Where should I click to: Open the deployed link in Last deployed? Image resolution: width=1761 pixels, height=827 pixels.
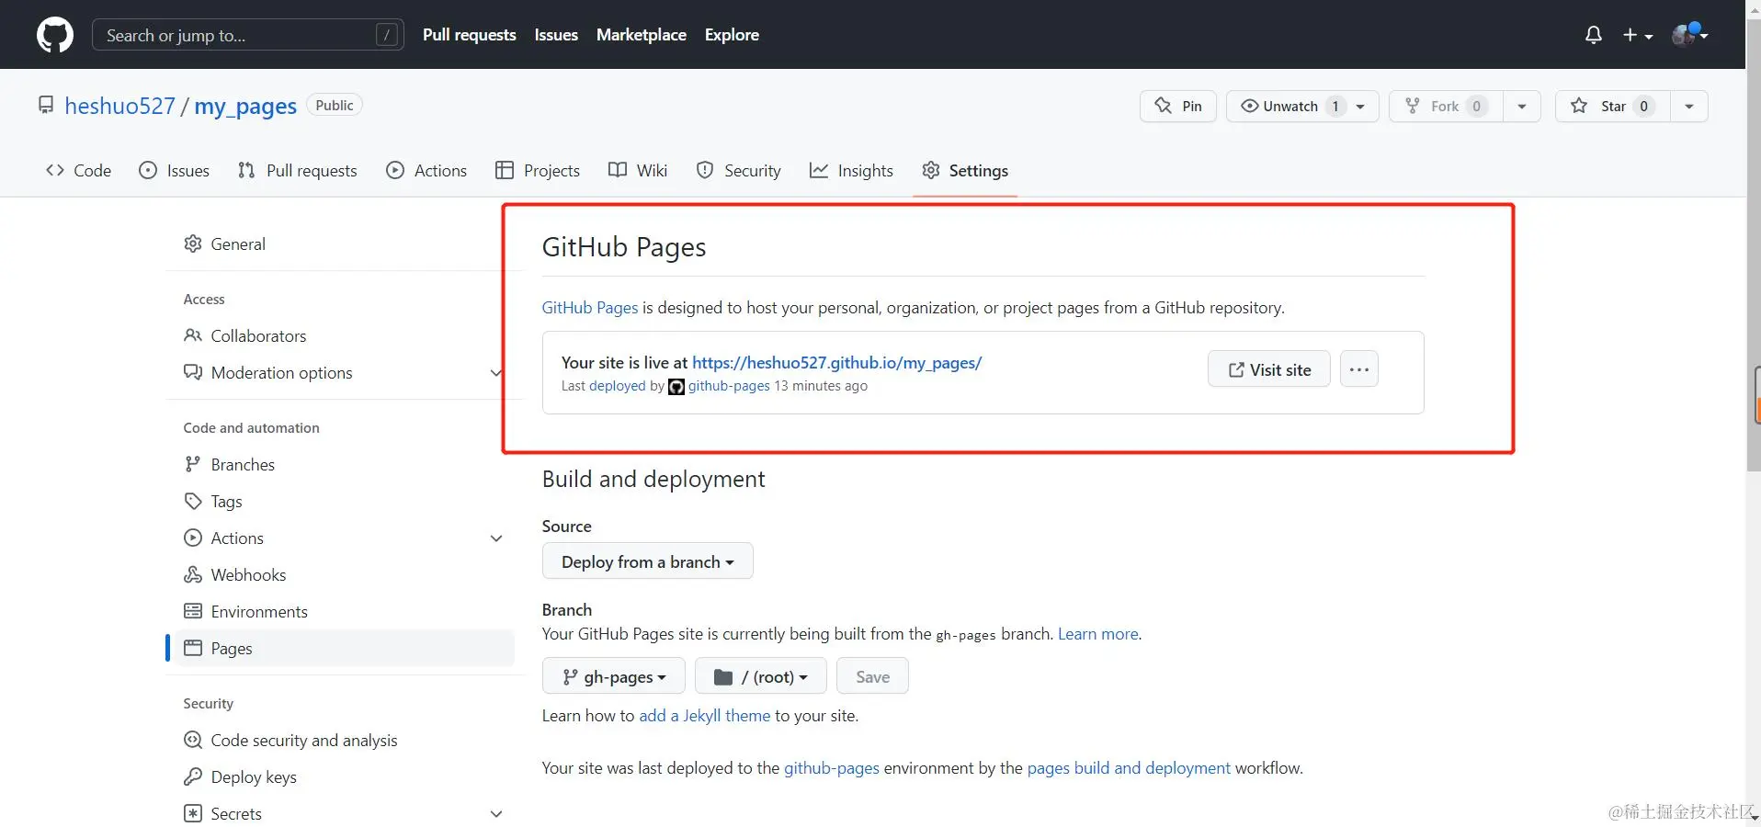tap(617, 386)
